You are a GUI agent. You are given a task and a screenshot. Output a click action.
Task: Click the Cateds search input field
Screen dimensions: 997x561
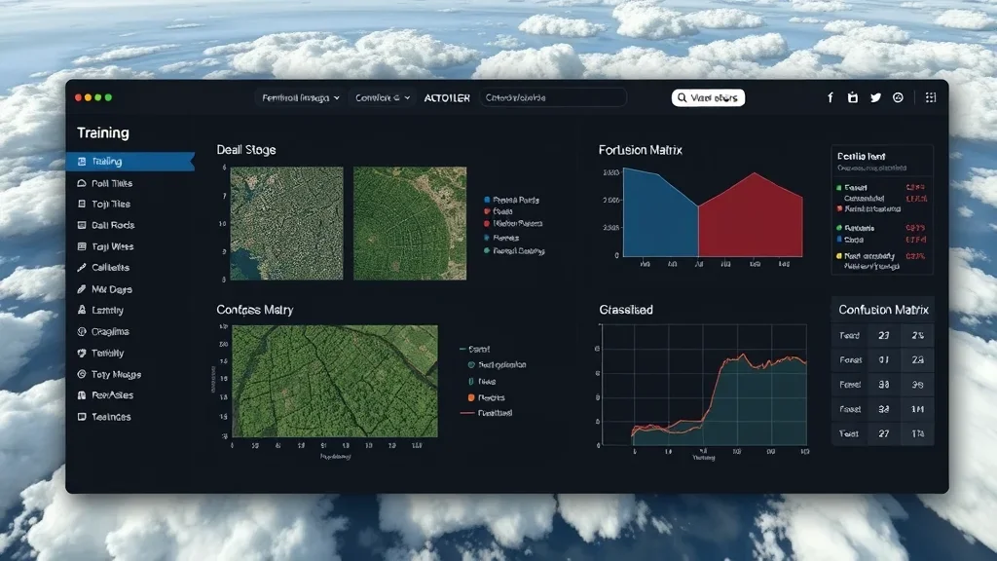(x=553, y=98)
